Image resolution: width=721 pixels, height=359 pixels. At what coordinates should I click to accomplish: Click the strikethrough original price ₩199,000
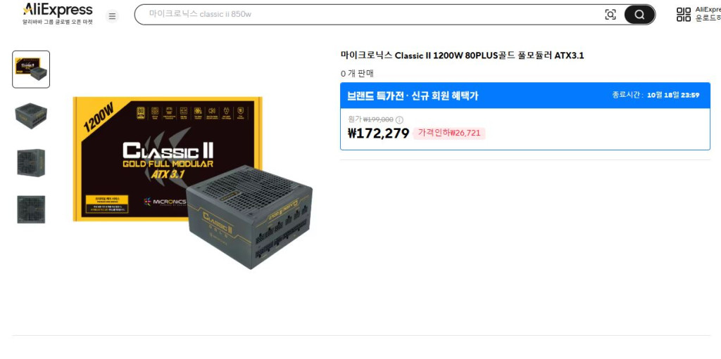pos(378,119)
